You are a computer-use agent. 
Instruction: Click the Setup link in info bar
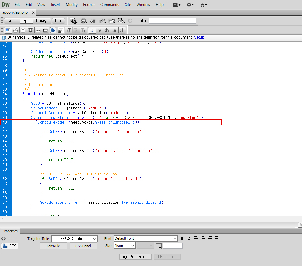(x=199, y=37)
